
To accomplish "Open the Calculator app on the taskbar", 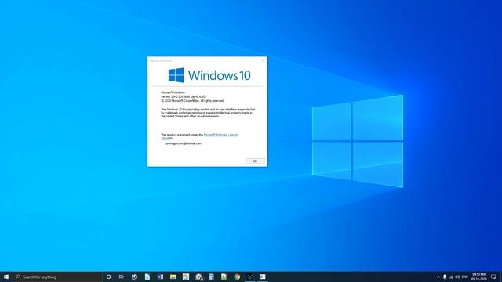I will coord(211,277).
